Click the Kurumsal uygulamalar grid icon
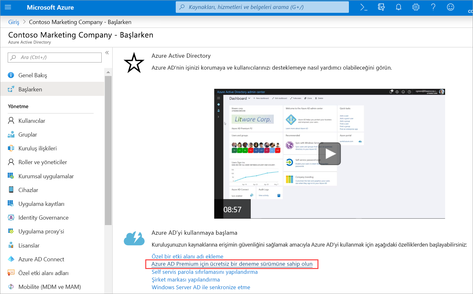473x294 pixels. click(11, 176)
